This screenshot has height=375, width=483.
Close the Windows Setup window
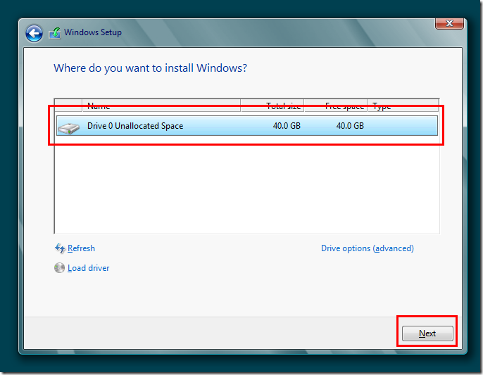click(449, 23)
